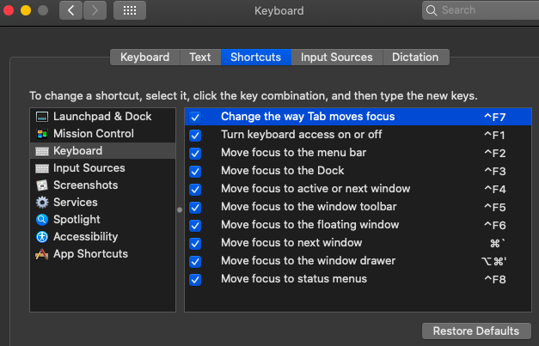539x346 pixels.
Task: Toggle Move focus to status menus checkbox
Action: [195, 279]
